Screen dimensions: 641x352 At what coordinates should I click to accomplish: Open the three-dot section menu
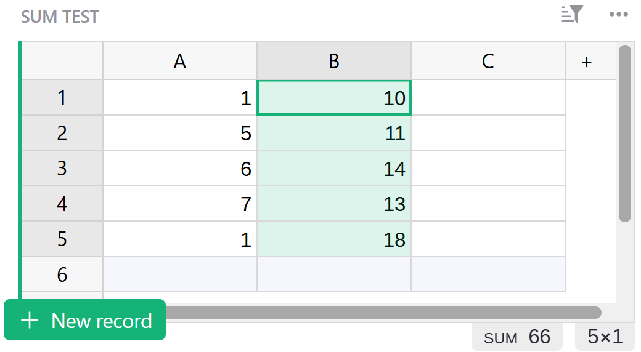[x=618, y=15]
